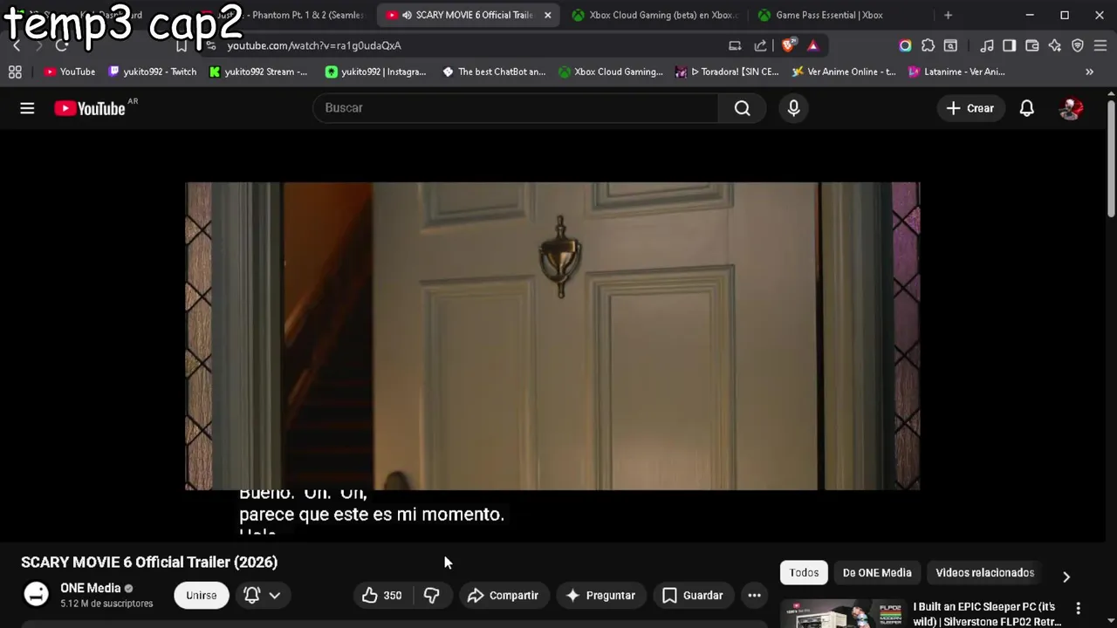
Task: Open Toradora! bookmark
Action: [726, 72]
